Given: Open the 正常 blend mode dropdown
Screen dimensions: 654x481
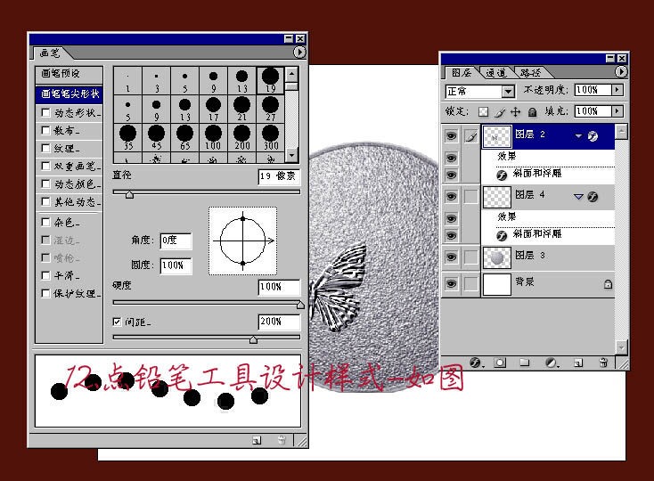Looking at the screenshot, I should coord(508,91).
